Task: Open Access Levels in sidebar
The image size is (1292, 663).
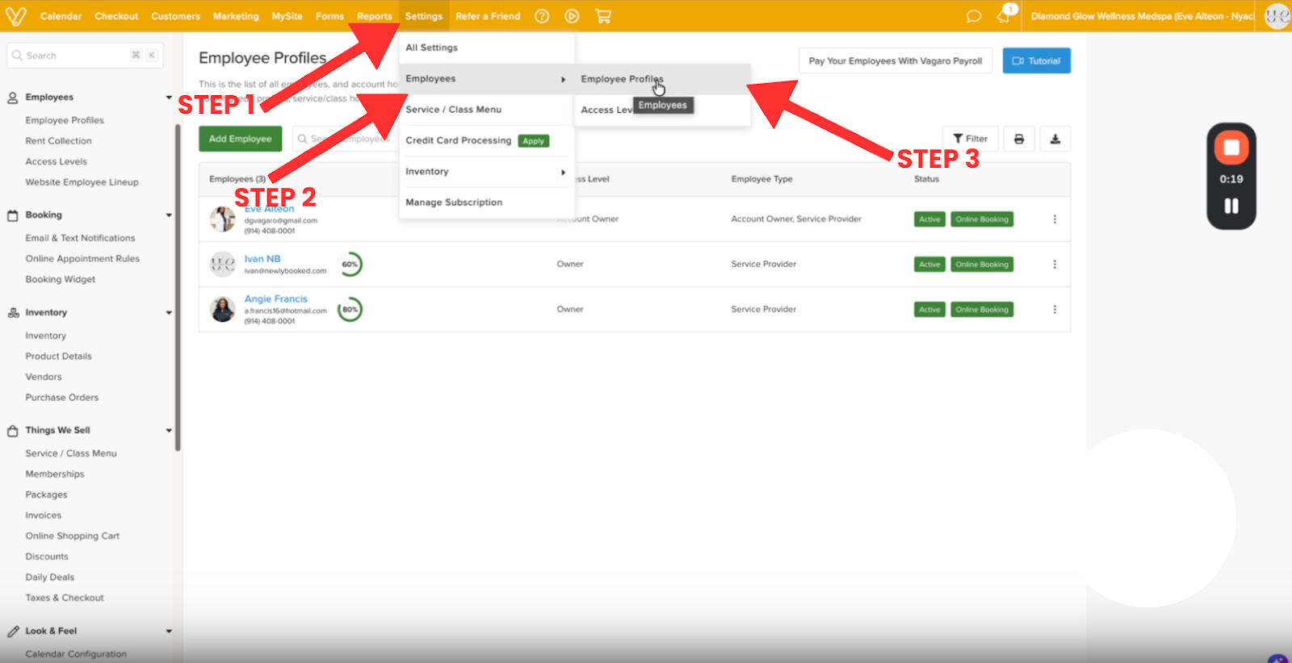Action: (x=56, y=161)
